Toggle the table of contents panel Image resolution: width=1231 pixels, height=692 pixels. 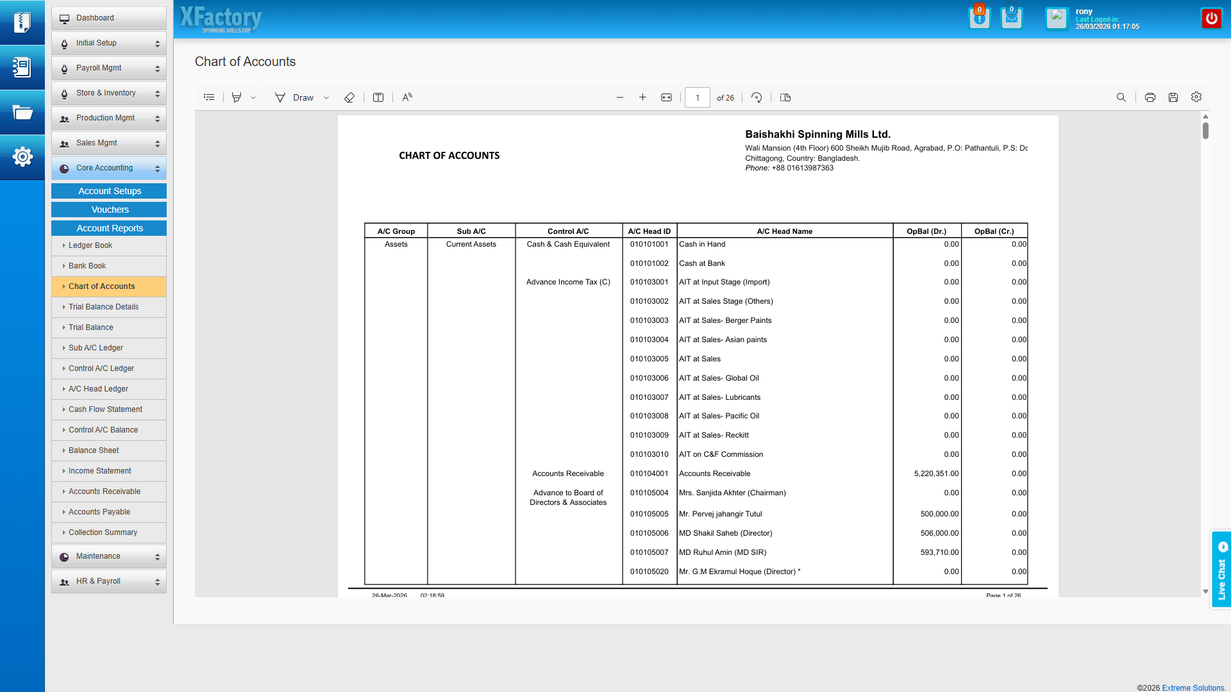coord(209,97)
